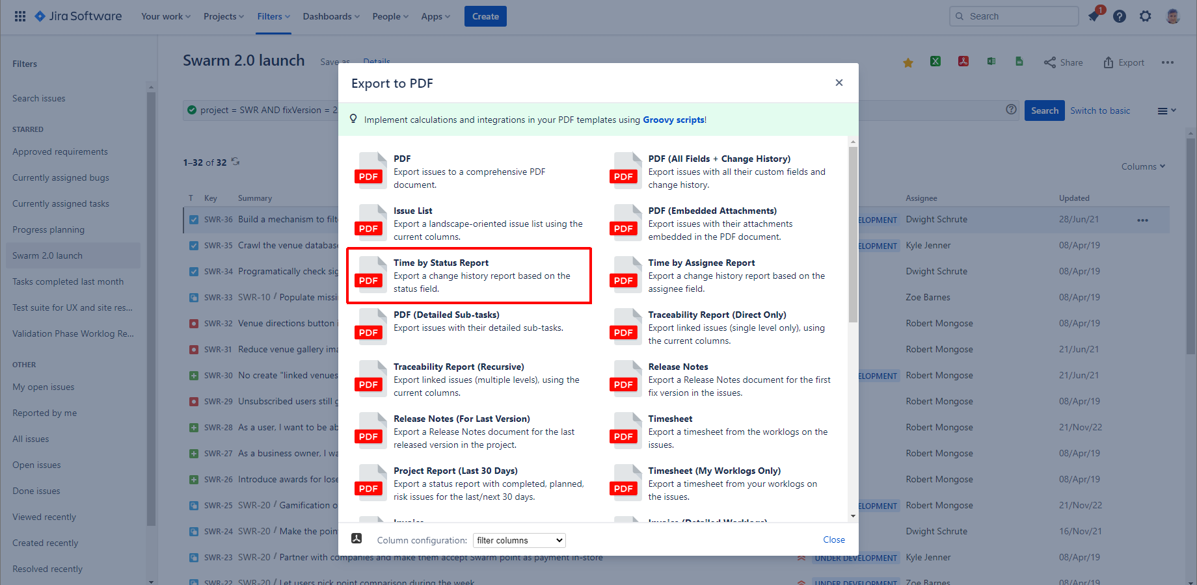The width and height of the screenshot is (1197, 585).
Task: Click the blue Search button
Action: click(1045, 110)
